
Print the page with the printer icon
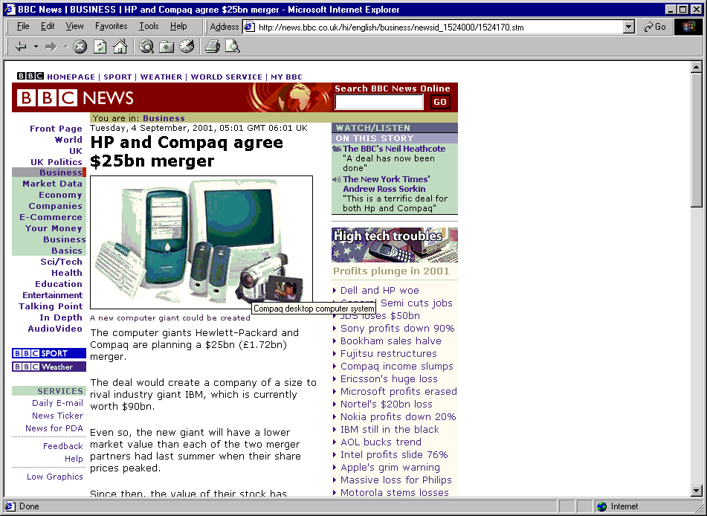[x=213, y=46]
